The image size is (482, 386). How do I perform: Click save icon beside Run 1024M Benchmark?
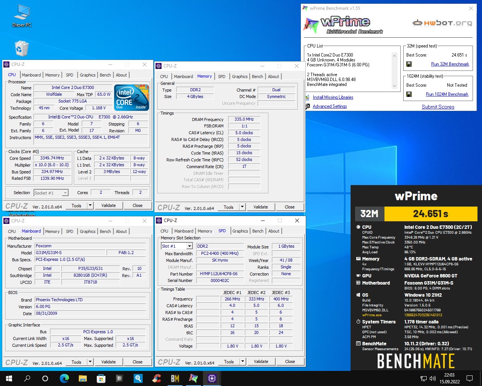coord(409,94)
